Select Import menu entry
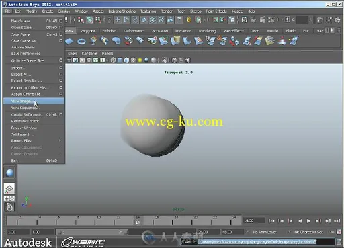The image size is (344, 248). pyautogui.click(x=34, y=68)
